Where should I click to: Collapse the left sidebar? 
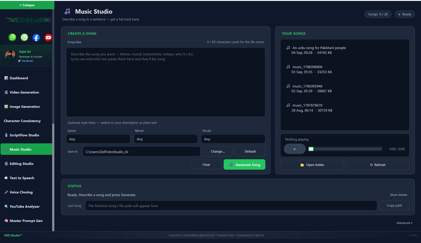point(27,5)
